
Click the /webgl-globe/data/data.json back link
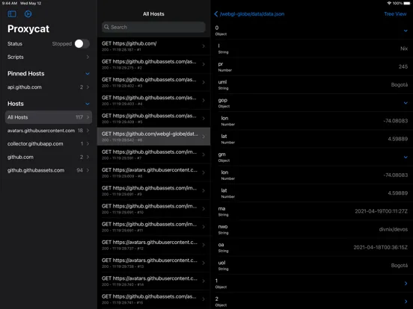(252, 14)
